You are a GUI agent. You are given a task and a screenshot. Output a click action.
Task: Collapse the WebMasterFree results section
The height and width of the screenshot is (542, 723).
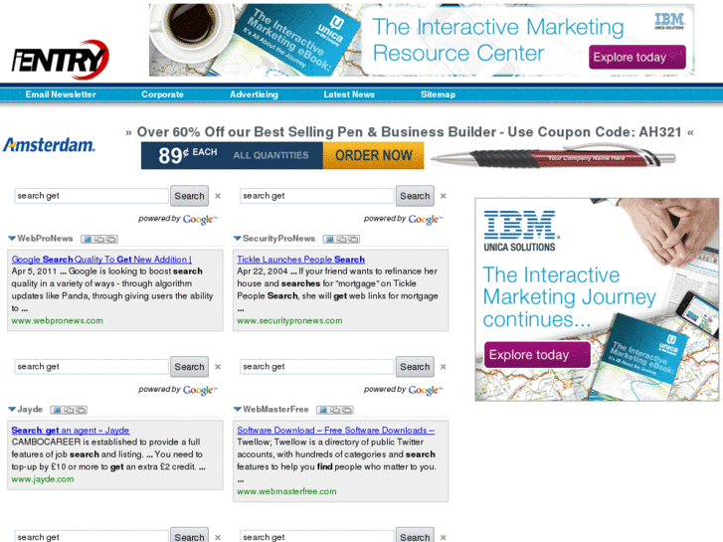238,409
